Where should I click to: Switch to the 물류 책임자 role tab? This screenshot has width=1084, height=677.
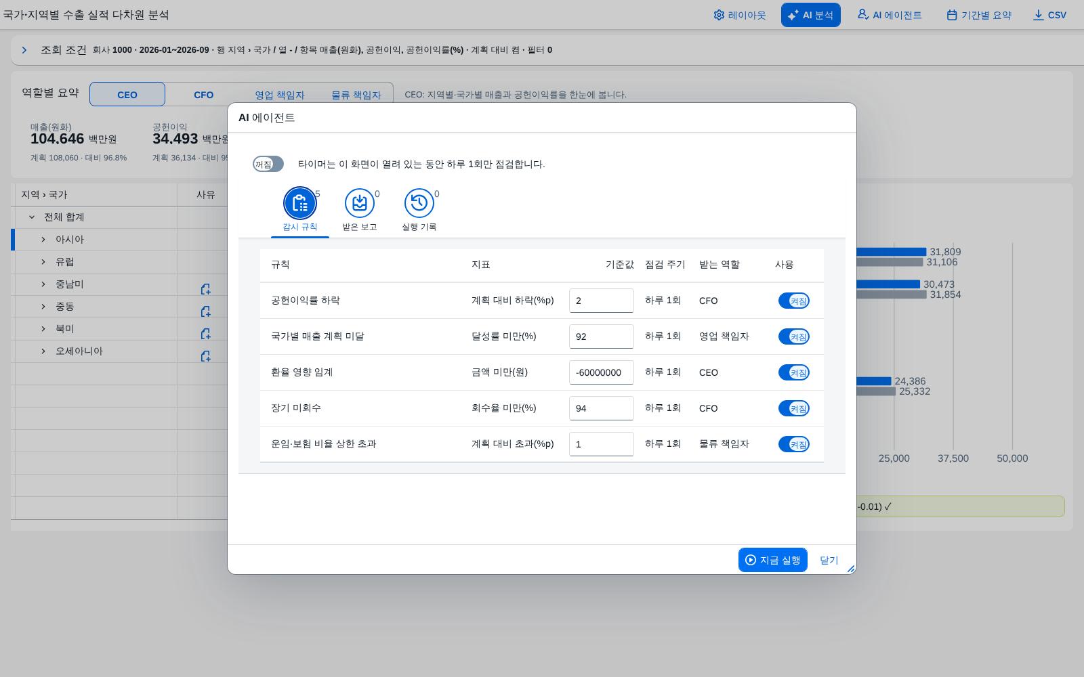(x=356, y=94)
